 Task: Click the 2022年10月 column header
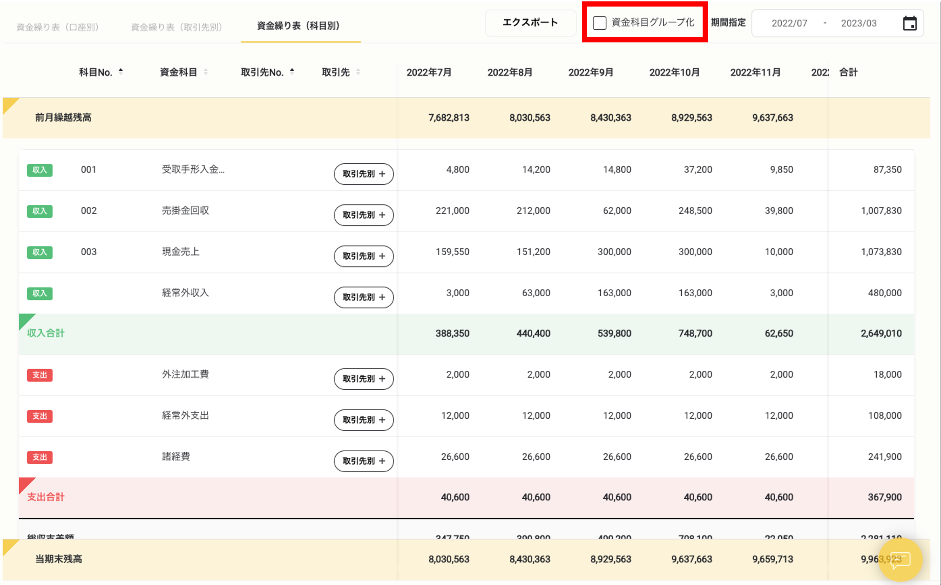coord(674,72)
